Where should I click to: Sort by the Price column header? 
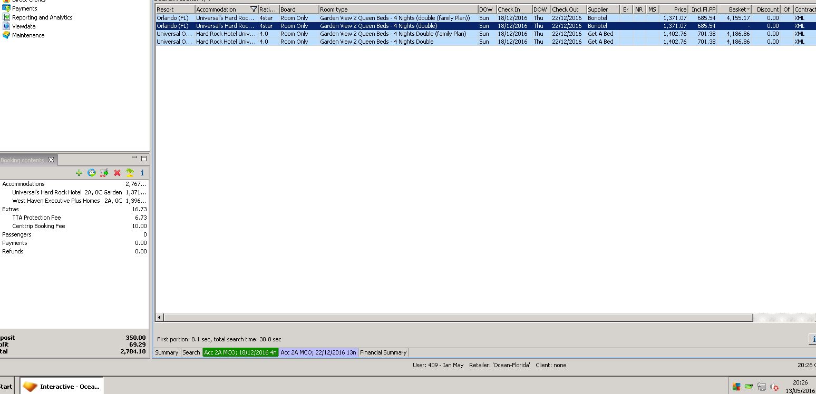tap(674, 9)
